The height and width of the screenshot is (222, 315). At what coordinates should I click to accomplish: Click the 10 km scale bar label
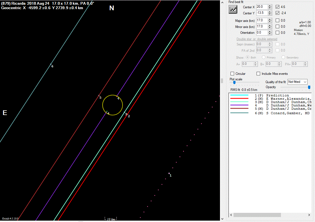(x=111, y=219)
